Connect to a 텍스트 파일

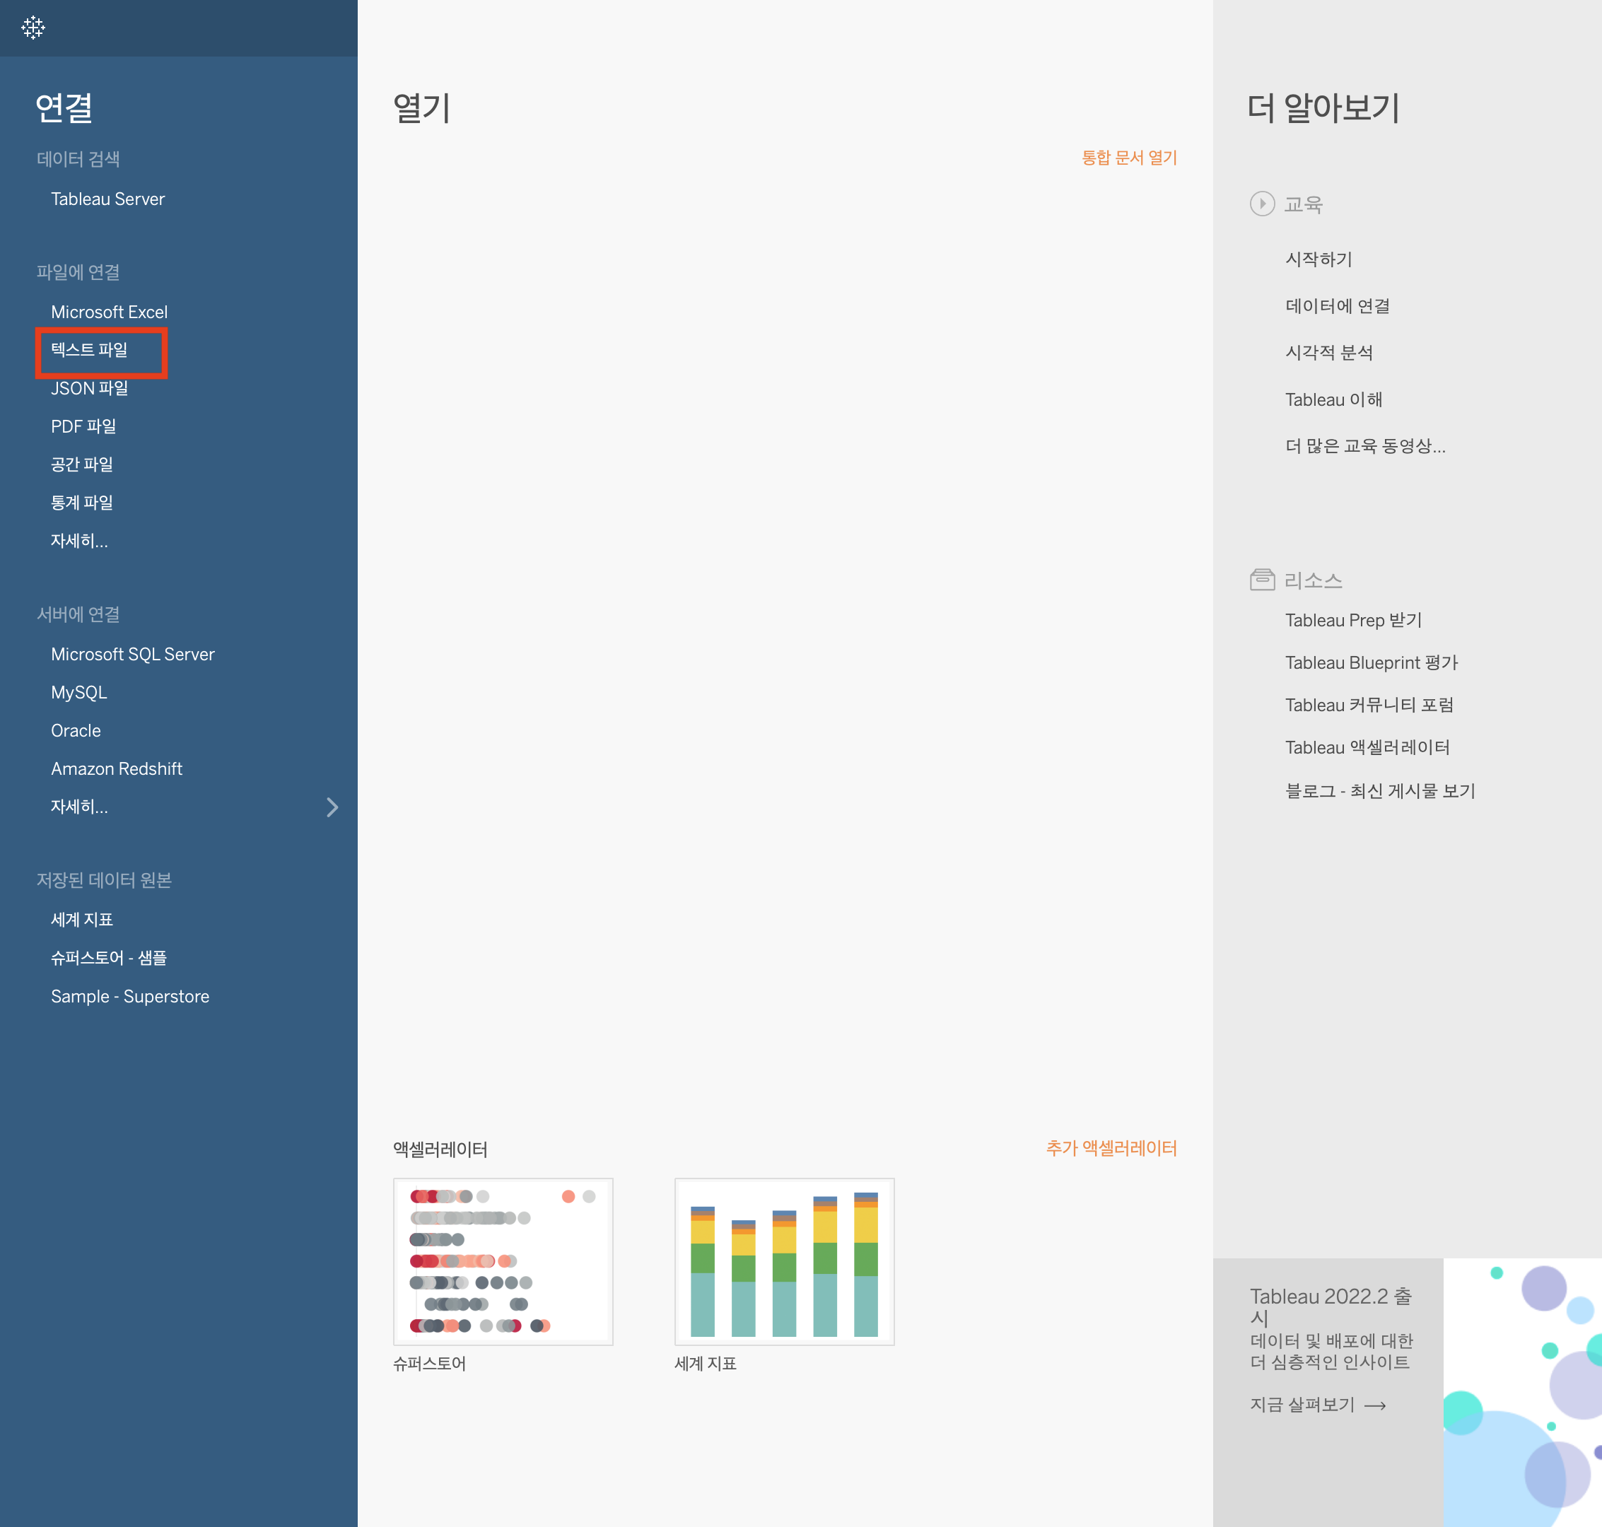point(89,350)
